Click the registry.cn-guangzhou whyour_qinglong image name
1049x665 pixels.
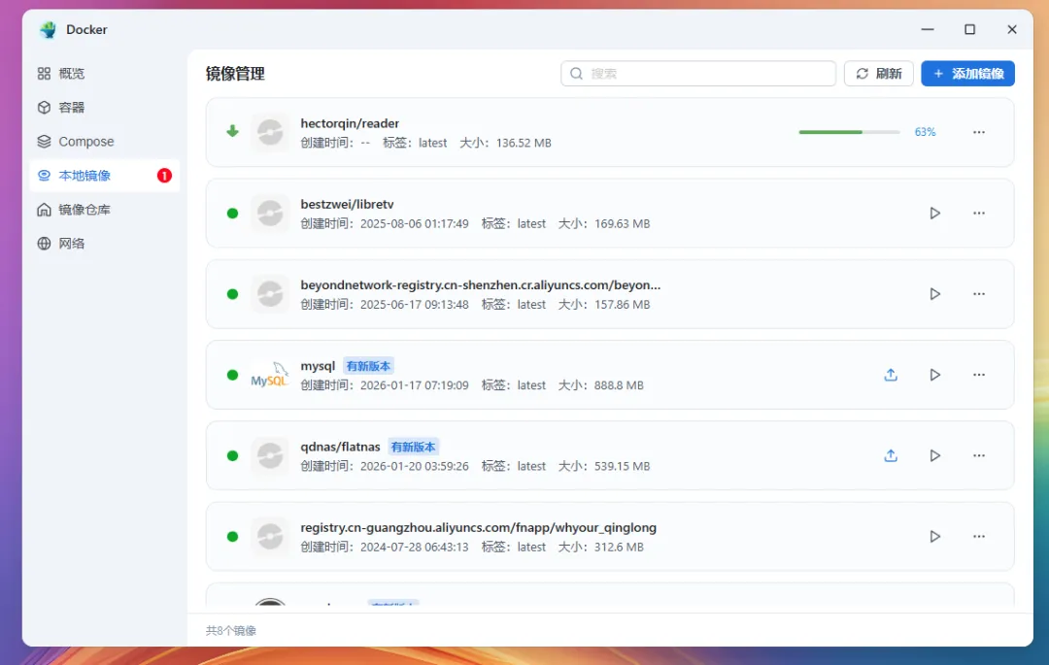pos(478,528)
